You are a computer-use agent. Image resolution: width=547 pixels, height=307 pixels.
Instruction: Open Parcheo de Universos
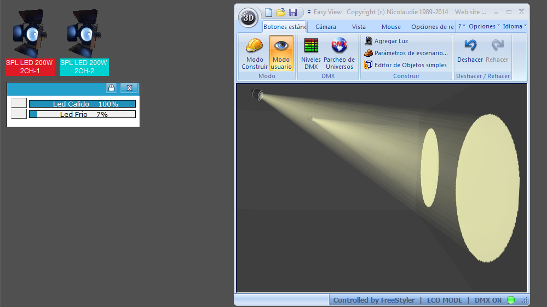click(339, 54)
